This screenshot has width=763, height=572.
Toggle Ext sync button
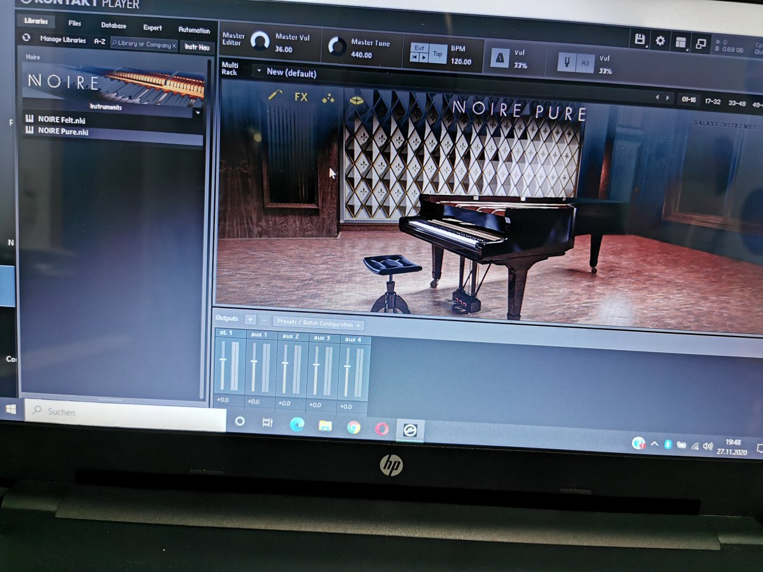[x=419, y=48]
